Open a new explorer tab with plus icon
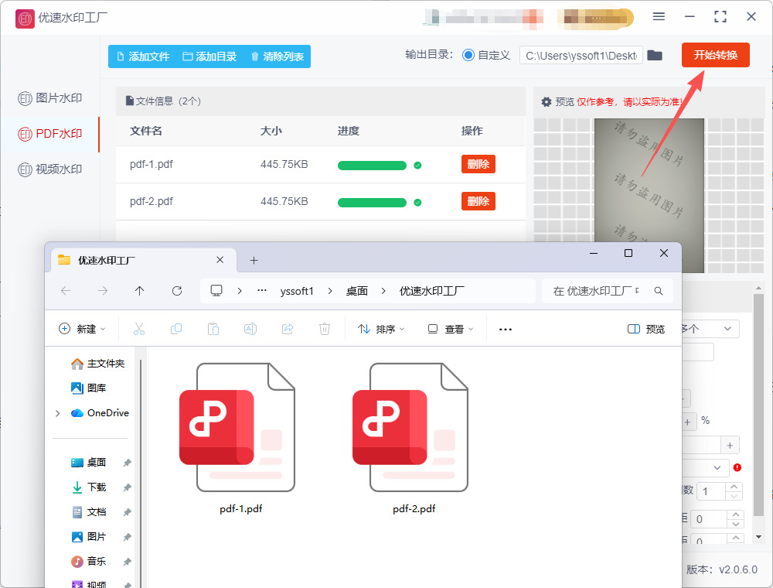The image size is (773, 588). coord(254,260)
